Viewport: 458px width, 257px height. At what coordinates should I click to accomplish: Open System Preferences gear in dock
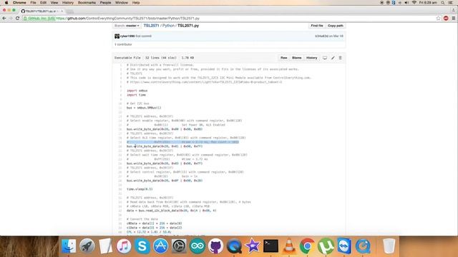tap(179, 246)
